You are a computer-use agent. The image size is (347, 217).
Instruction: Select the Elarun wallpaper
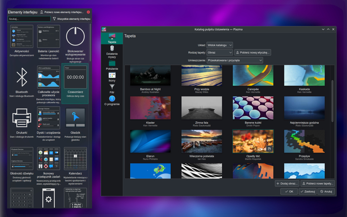(x=150, y=141)
